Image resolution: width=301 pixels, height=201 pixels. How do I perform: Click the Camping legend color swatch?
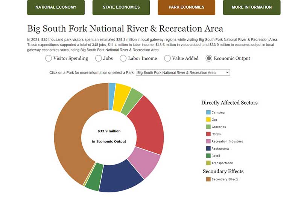(x=208, y=112)
